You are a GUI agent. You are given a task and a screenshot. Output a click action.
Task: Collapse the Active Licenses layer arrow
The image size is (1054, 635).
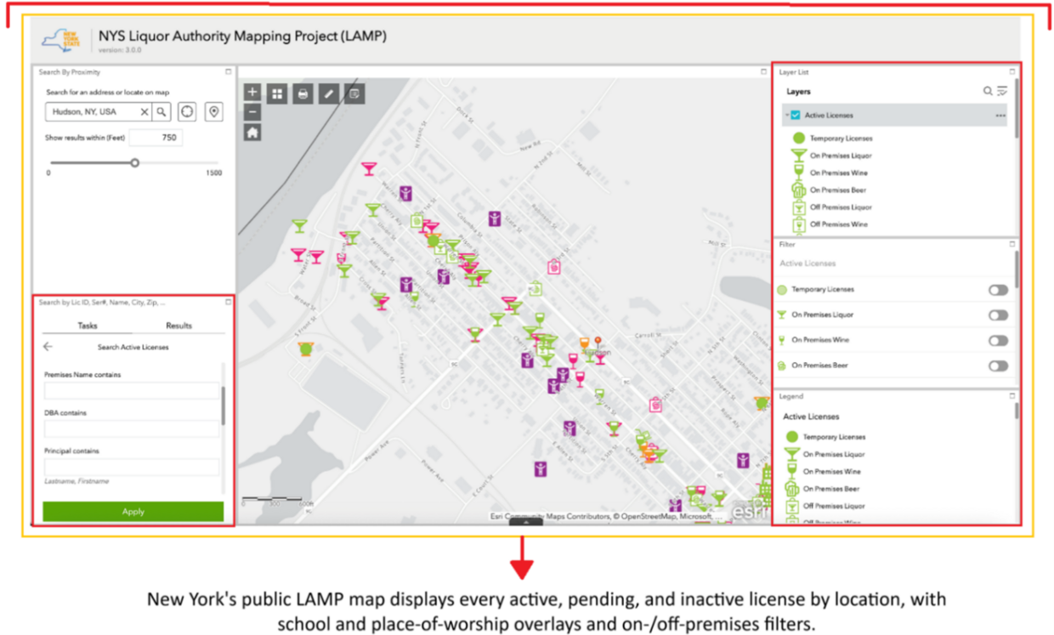point(786,116)
